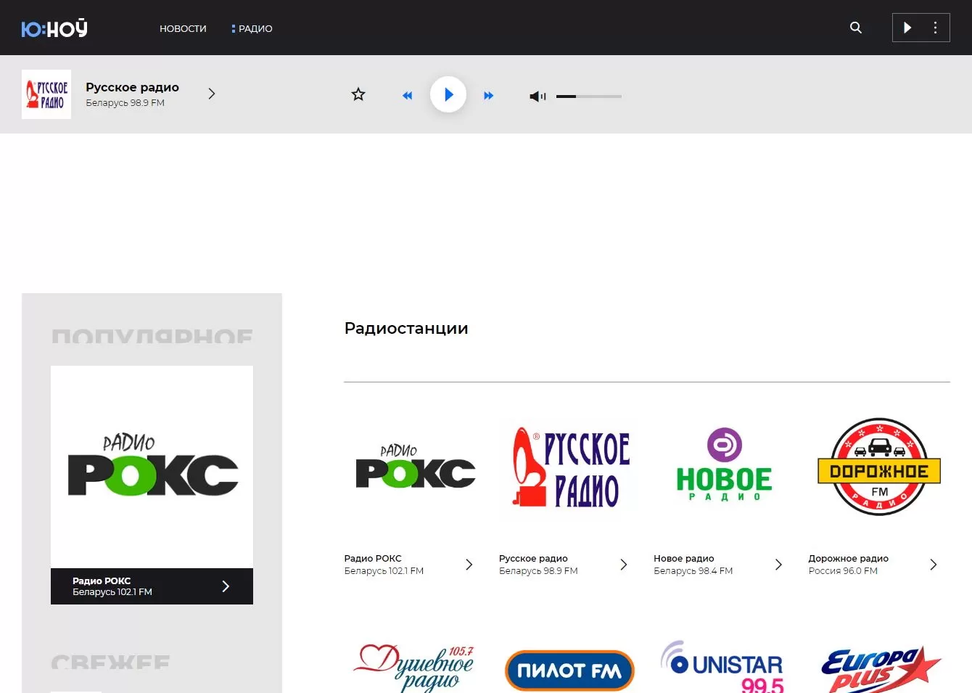This screenshot has height=693, width=972.
Task: Open the НОВОСТИ menu item
Action: [x=183, y=28]
